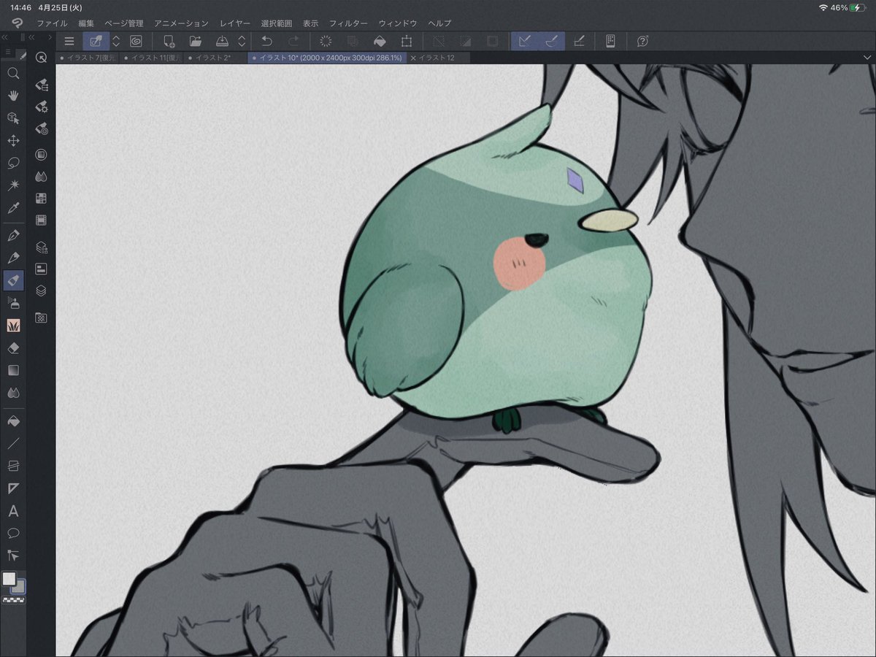Toggle Snap to Ruler
The height and width of the screenshot is (657, 876).
point(524,42)
